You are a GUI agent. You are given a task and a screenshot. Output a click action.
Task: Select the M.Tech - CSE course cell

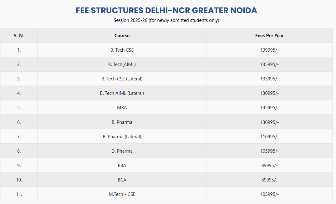point(122,194)
